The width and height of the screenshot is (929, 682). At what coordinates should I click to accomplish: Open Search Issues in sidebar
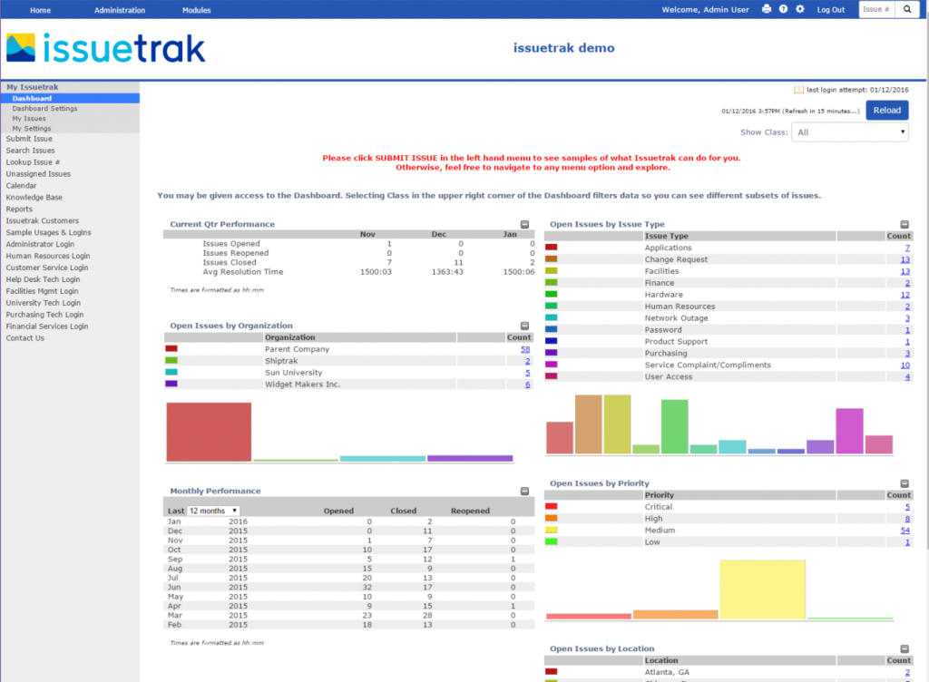(x=30, y=151)
